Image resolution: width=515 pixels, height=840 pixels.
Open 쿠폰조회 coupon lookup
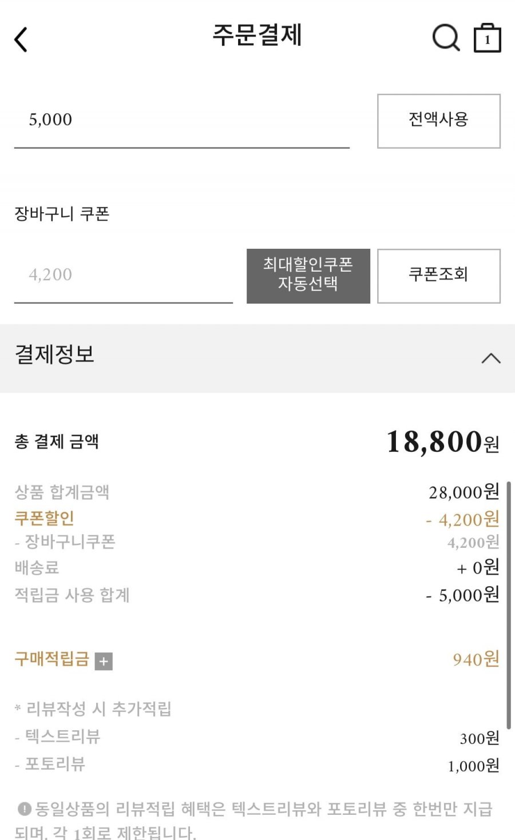click(438, 276)
